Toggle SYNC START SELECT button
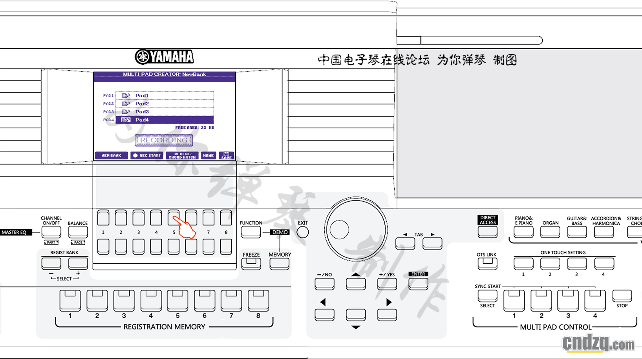Screen dimensions: 642x359 click(488, 296)
